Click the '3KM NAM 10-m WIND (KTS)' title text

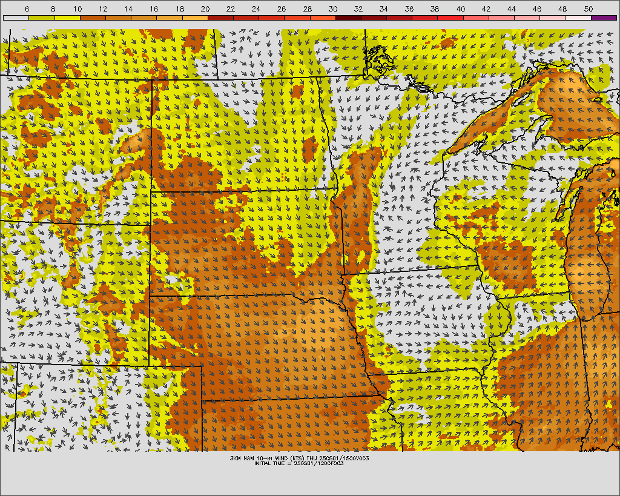point(268,458)
